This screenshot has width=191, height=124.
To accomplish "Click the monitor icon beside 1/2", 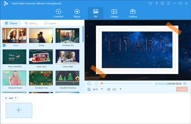I will [109, 89].
